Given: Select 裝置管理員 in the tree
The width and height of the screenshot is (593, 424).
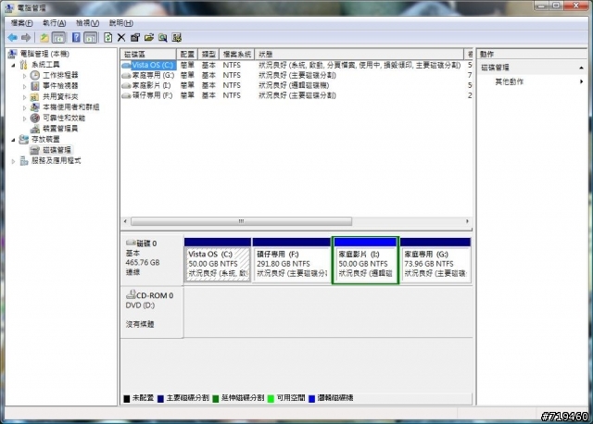Looking at the screenshot, I should pyautogui.click(x=60, y=129).
